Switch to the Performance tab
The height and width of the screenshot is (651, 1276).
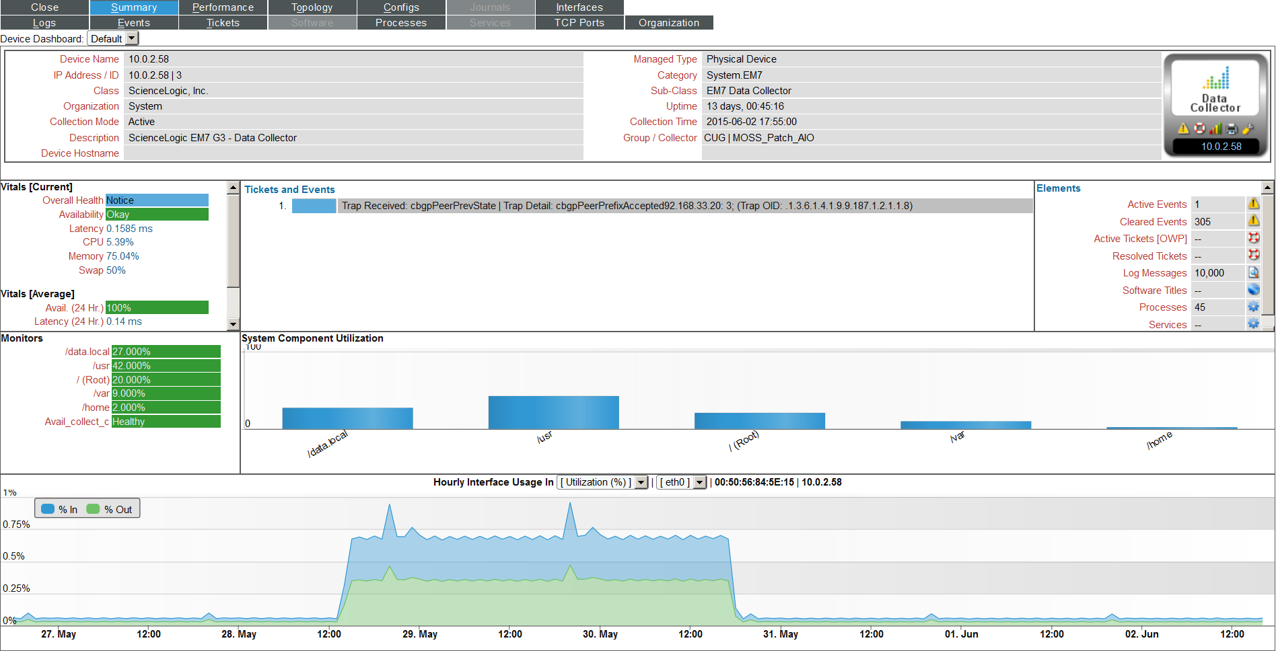pyautogui.click(x=223, y=7)
